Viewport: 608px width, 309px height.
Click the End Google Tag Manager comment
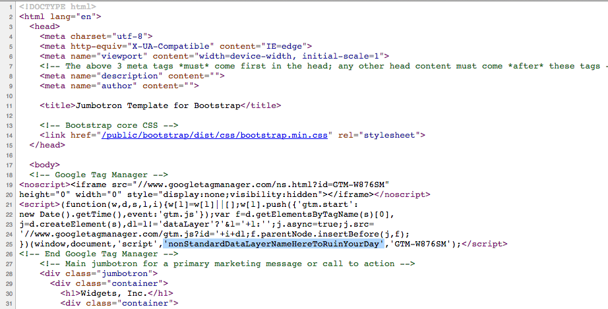(x=99, y=254)
